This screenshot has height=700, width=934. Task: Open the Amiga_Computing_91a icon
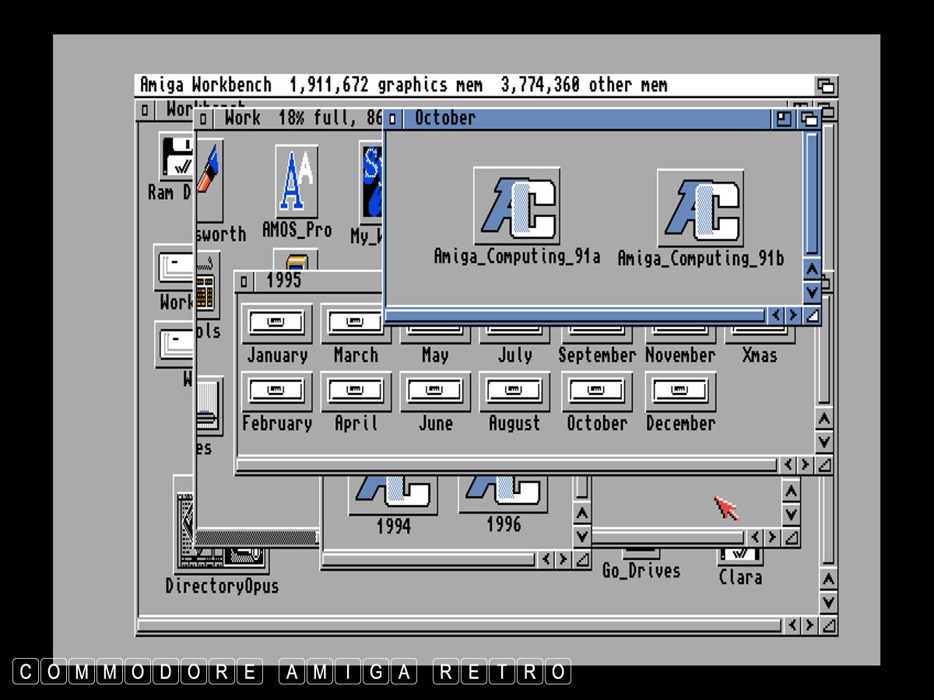(x=516, y=208)
